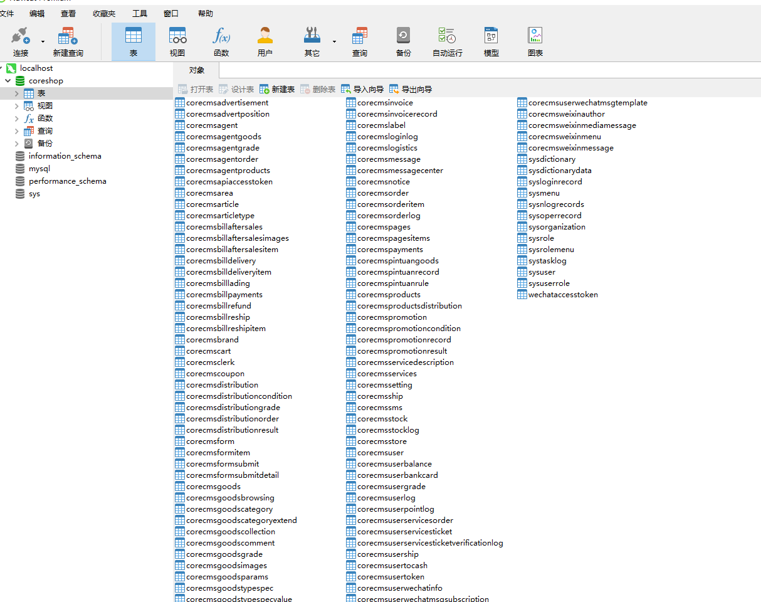Open the 工具 (Tools) menu
Image resolution: width=761 pixels, height=602 pixels.
coord(140,13)
